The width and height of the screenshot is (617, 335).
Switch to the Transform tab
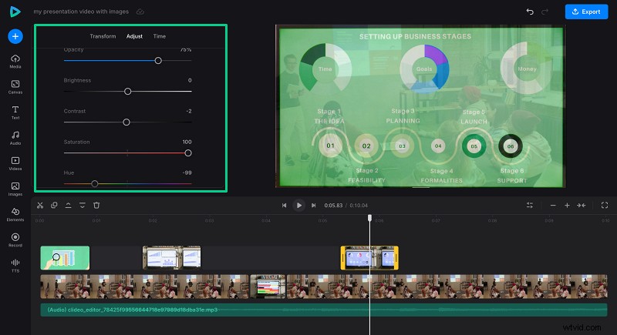[103, 36]
